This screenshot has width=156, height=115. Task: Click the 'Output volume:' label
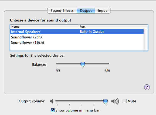32,101
